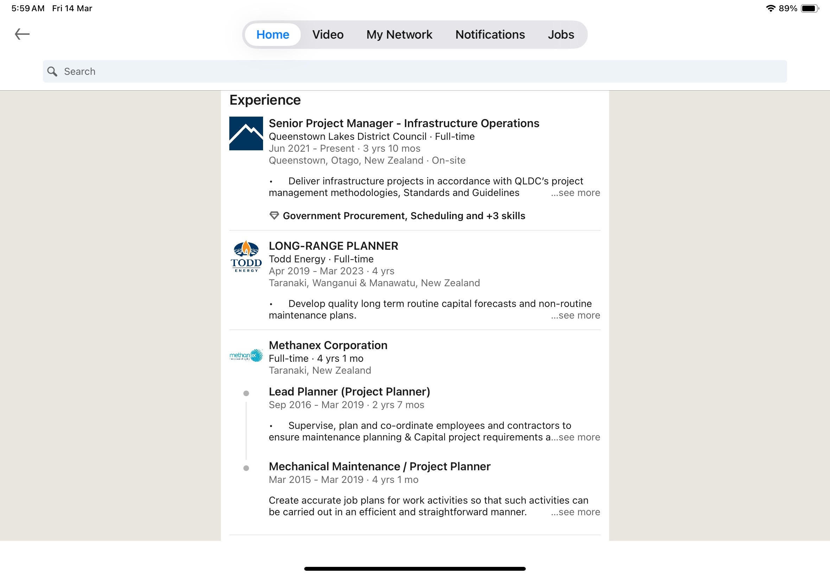Viewport: 830px width, 576px height.
Task: Open the Methanex Corporation logo
Action: pos(246,355)
